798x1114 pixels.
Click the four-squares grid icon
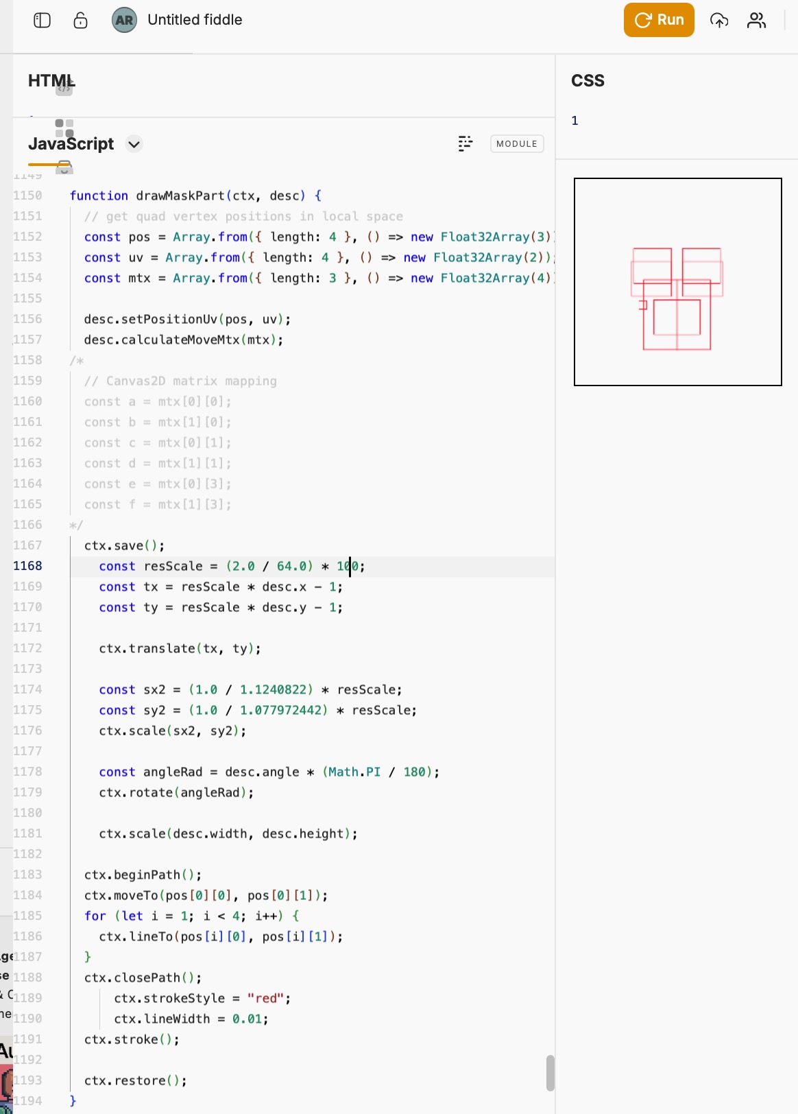(x=64, y=128)
